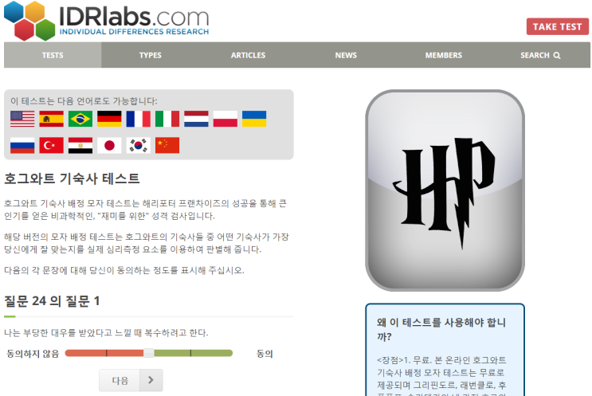Image resolution: width=592 pixels, height=396 pixels.
Task: Choose the Italian flag language
Action: (x=167, y=119)
